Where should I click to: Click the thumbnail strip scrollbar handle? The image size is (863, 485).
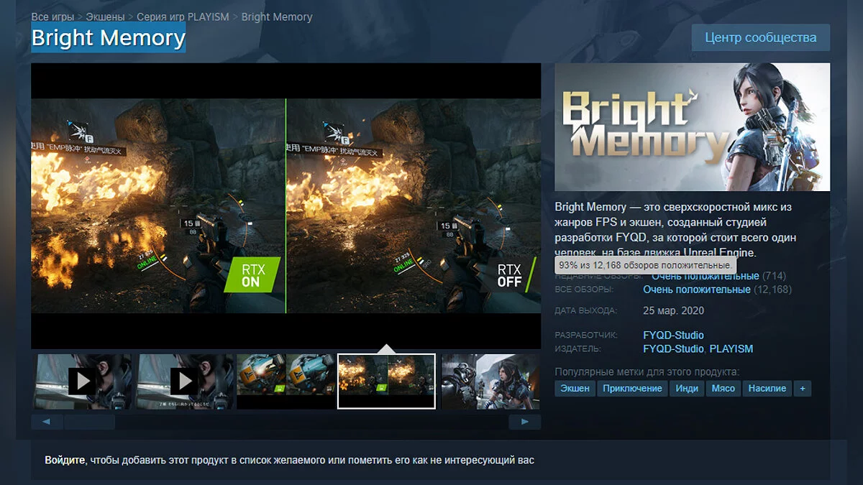point(90,422)
